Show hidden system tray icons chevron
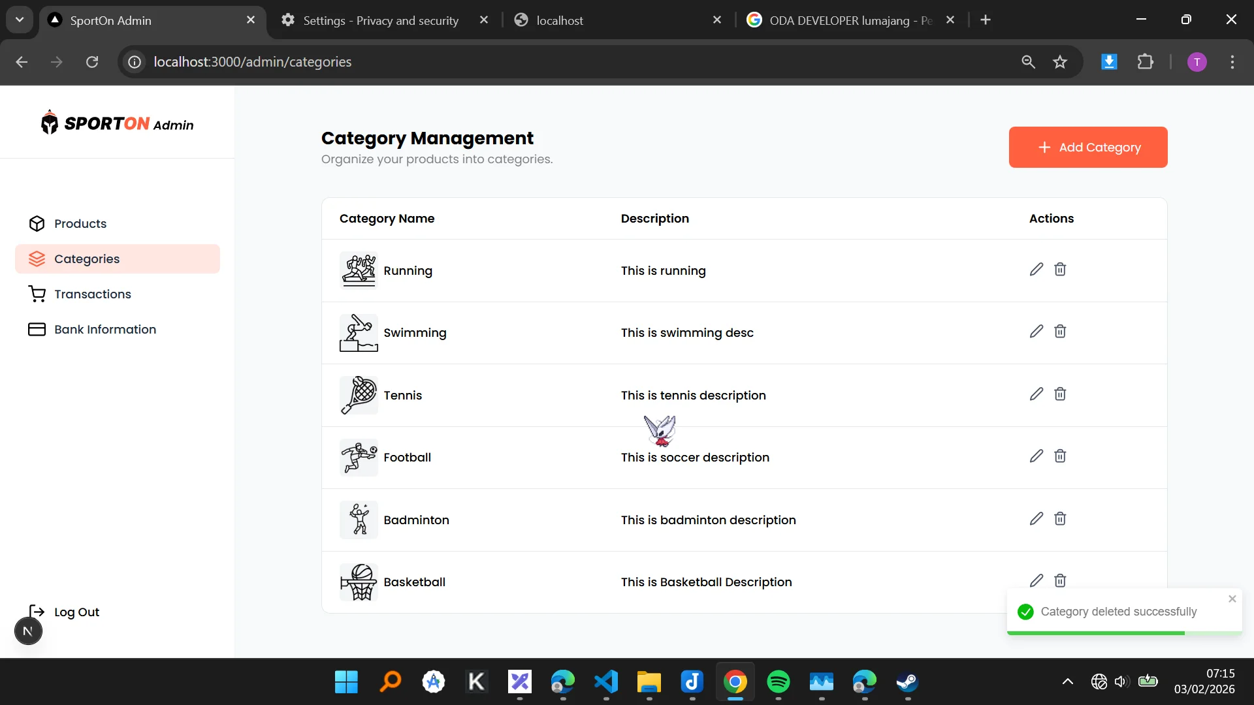Viewport: 1254px width, 705px height. pos(1068,682)
